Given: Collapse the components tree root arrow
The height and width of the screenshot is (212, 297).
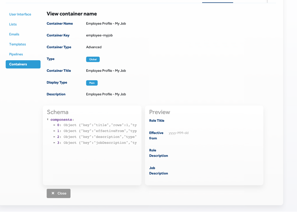Looking at the screenshot, I should click(48, 120).
